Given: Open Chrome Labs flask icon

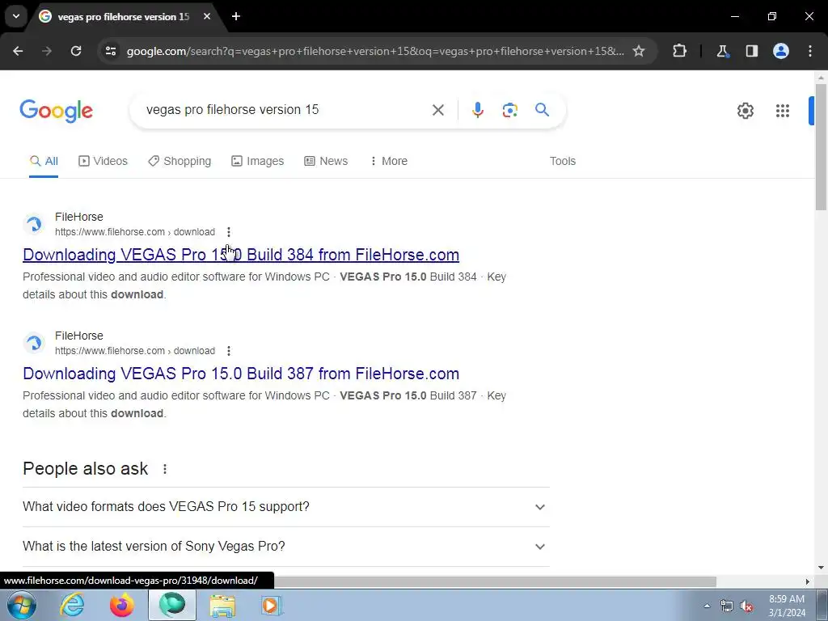Looking at the screenshot, I should tap(722, 51).
